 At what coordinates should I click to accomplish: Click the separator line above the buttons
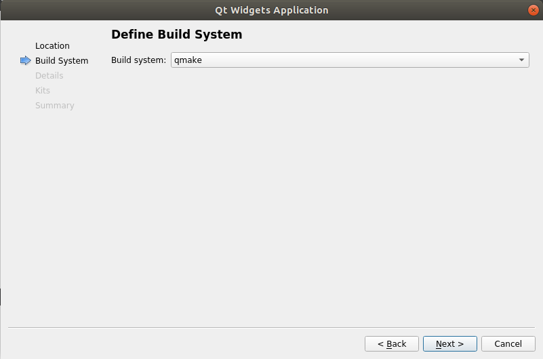[271, 327]
